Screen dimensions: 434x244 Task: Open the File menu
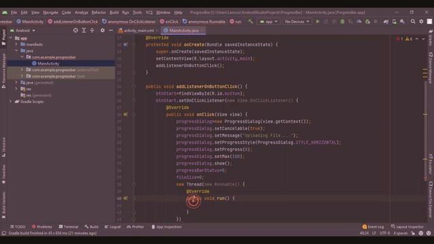(14, 12)
